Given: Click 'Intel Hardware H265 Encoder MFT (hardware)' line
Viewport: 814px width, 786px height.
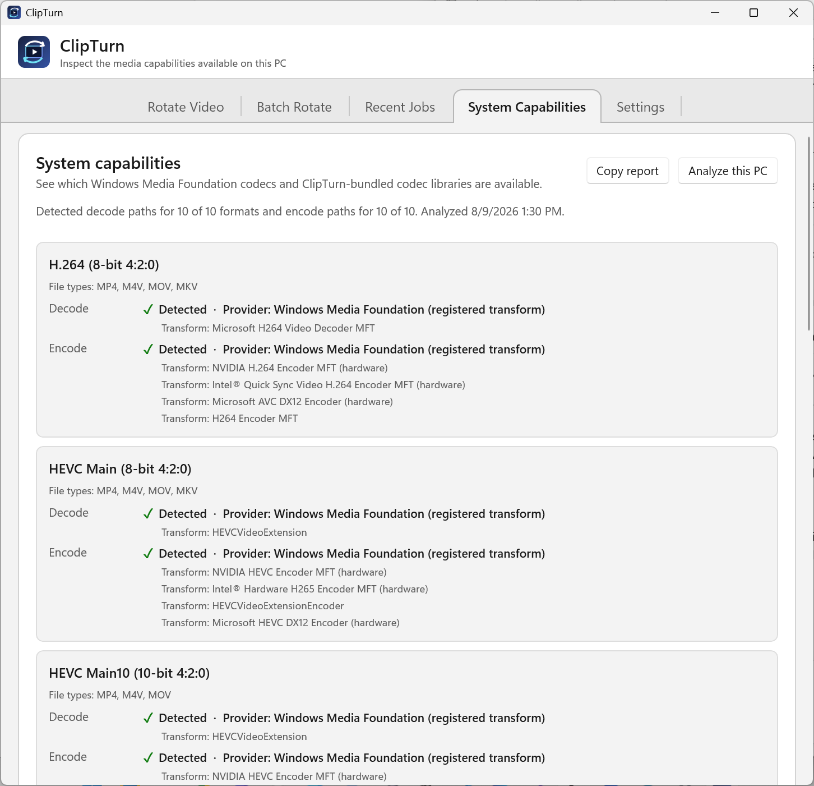Looking at the screenshot, I should point(295,589).
